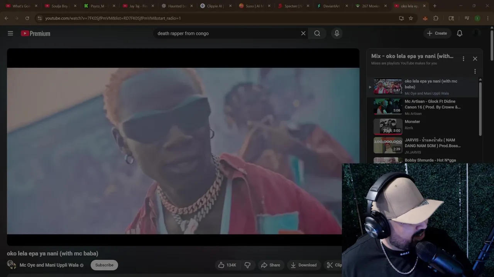Clear the search box text
Viewport: 494px width, 277px height.
coord(303,33)
